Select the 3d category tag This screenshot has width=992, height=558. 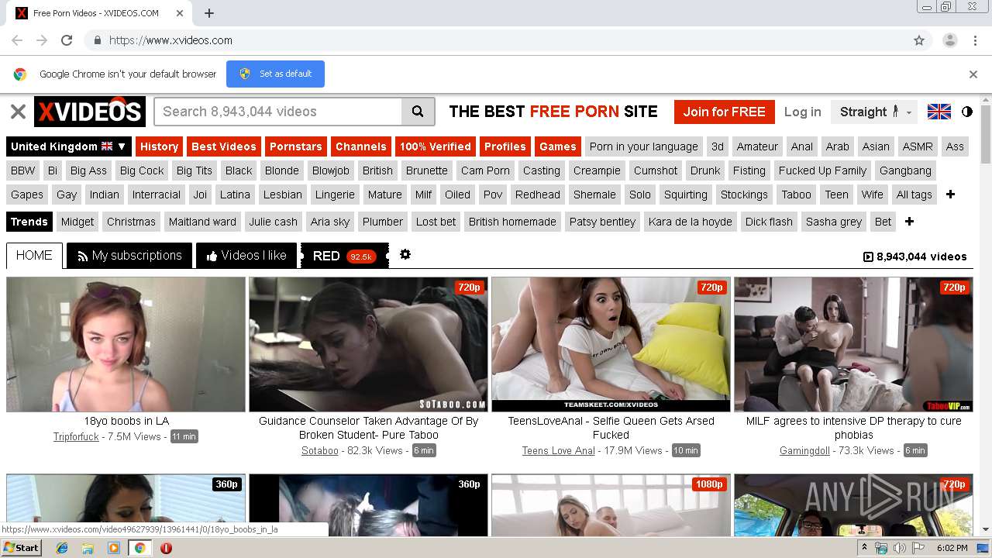click(x=718, y=146)
